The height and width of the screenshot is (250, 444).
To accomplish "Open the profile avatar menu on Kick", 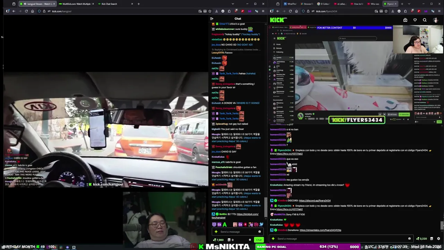I will click(x=435, y=20).
